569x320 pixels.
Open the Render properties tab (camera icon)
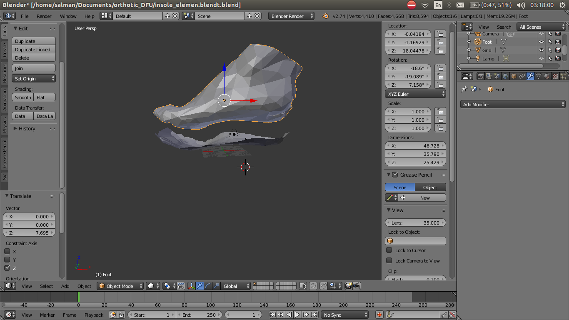point(480,76)
